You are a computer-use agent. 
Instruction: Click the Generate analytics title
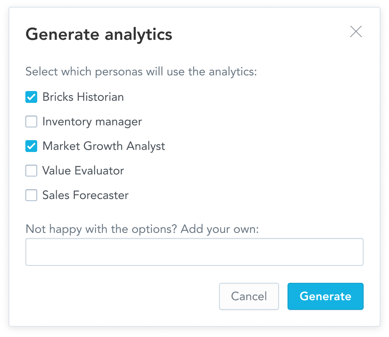[99, 34]
